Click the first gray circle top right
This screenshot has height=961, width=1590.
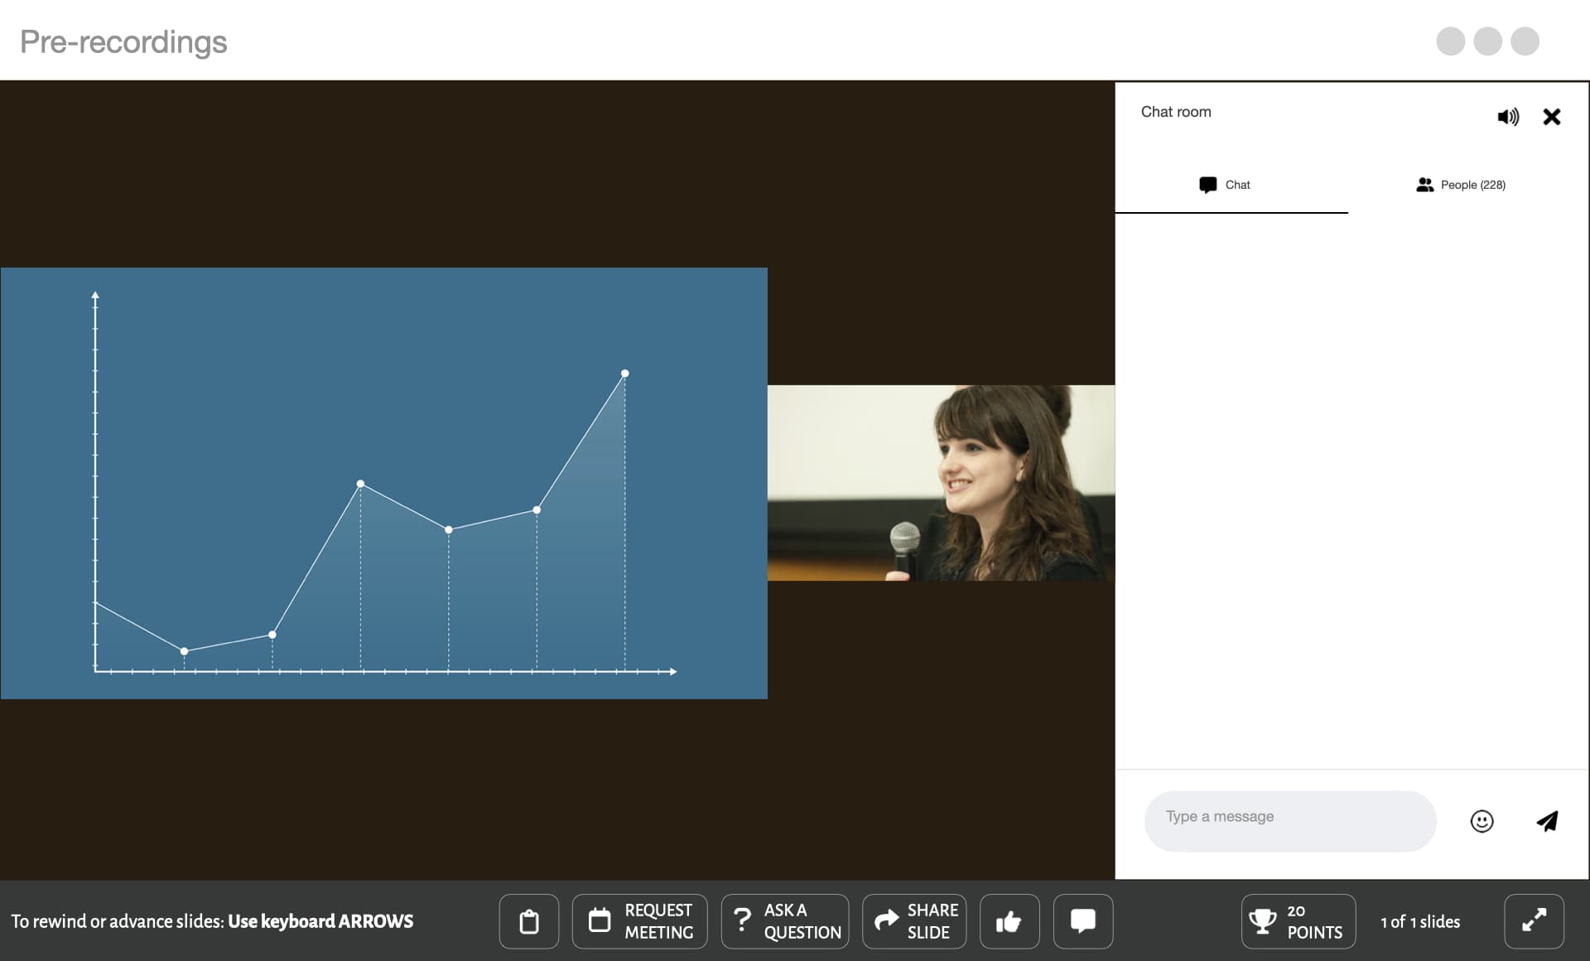[x=1450, y=41]
